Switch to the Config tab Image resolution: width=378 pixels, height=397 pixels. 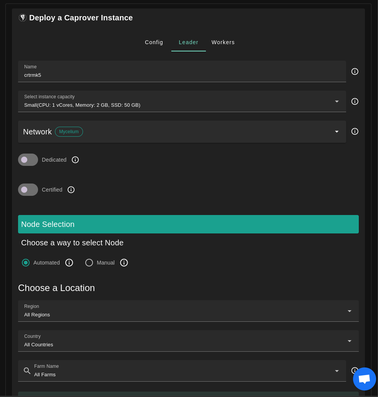click(x=154, y=42)
